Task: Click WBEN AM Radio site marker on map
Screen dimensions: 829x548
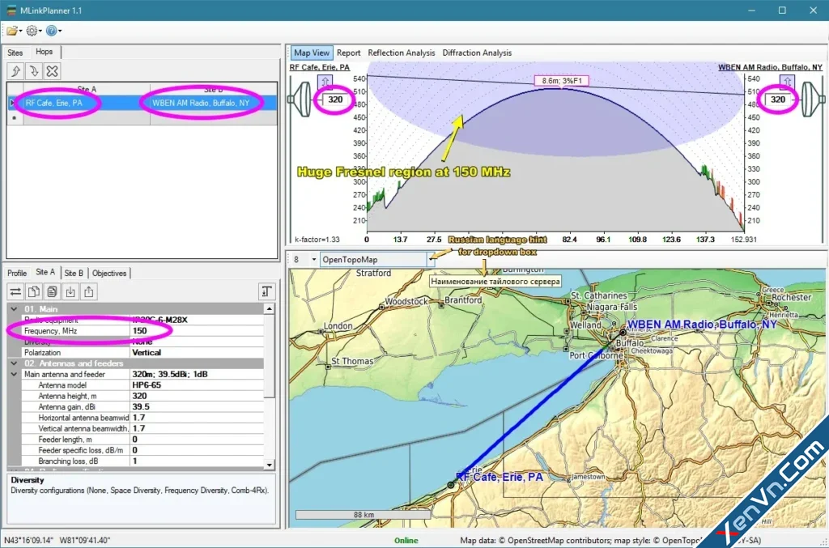Action: [x=623, y=333]
